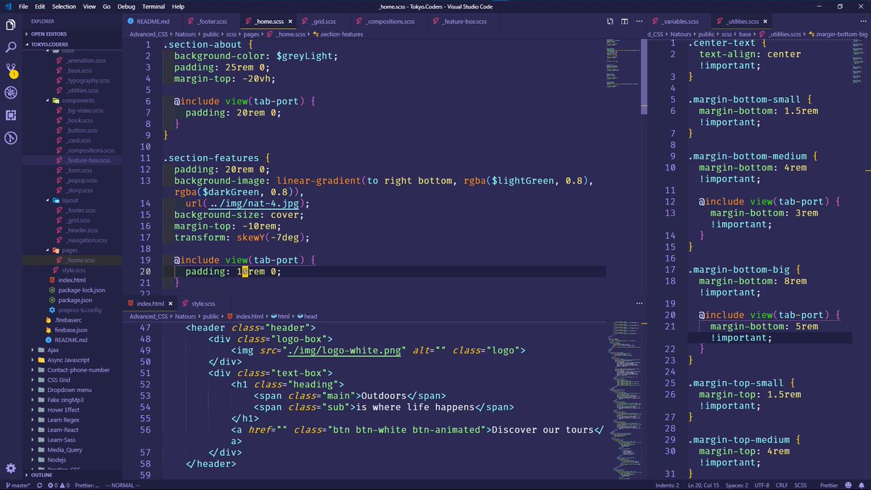The width and height of the screenshot is (871, 490).
Task: Open more actions in bottom editor group
Action: point(639,303)
